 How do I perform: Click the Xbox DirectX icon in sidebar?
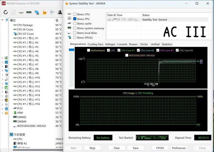(x=6, y=88)
